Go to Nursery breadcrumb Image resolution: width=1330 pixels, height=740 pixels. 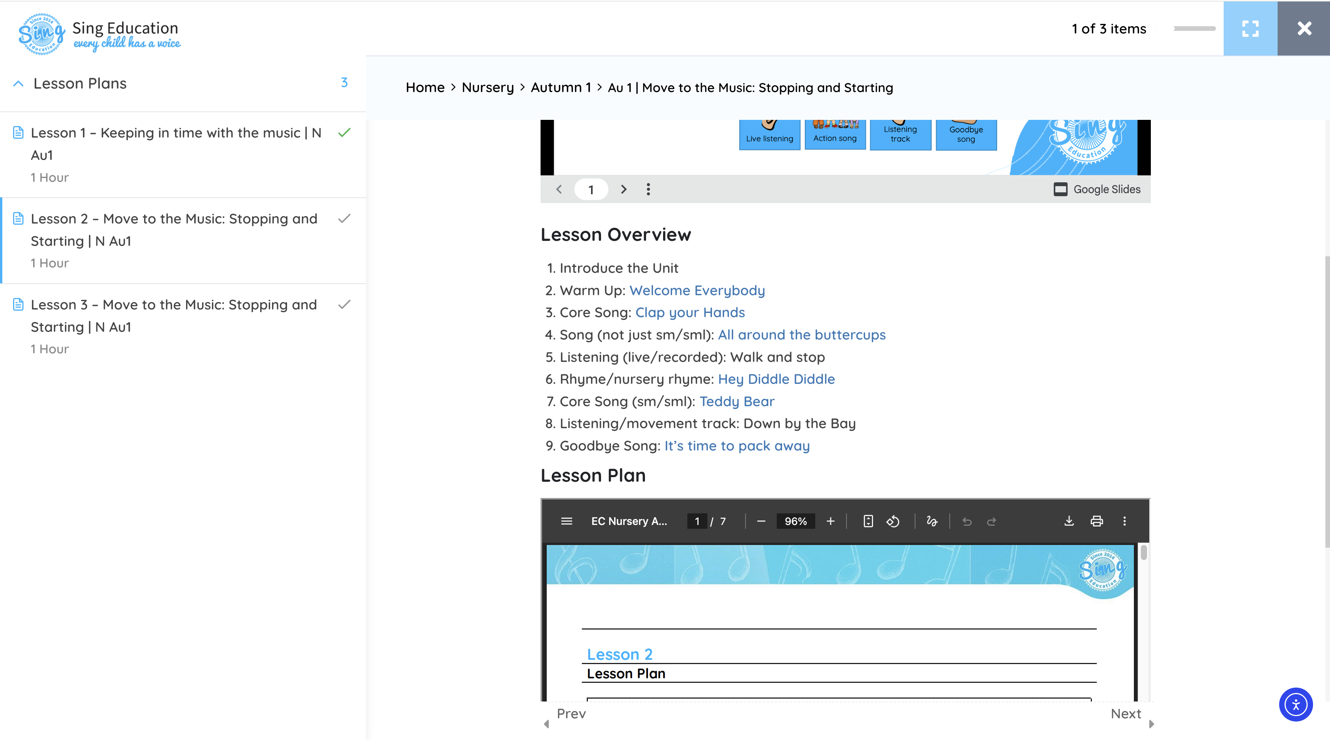(487, 88)
